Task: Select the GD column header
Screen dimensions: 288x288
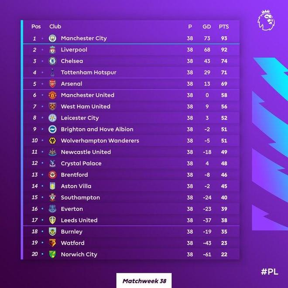Action: tap(207, 27)
